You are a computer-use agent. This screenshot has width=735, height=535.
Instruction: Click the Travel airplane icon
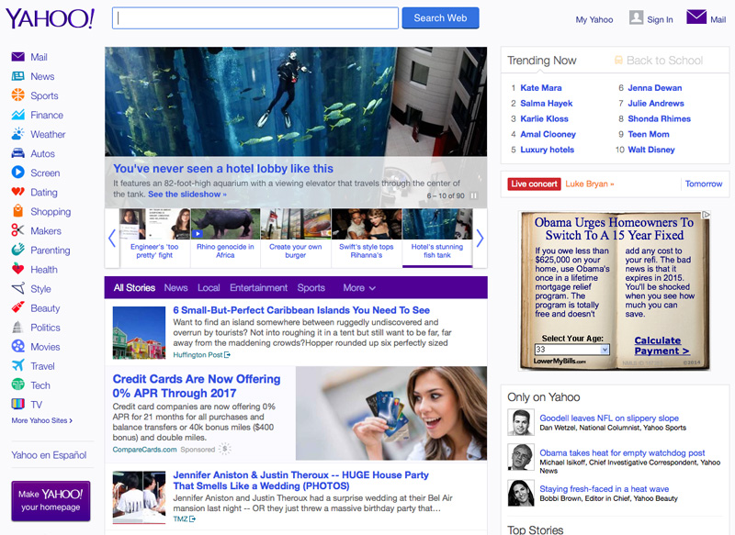[17, 365]
